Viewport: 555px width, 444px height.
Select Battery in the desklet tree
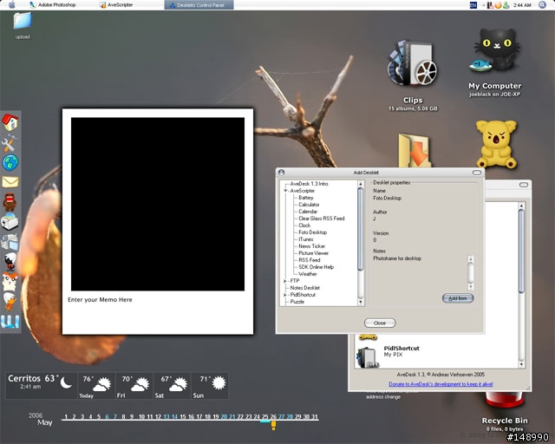pyautogui.click(x=306, y=198)
